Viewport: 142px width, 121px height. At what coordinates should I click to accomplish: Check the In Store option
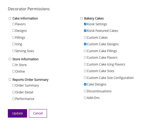point(13,65)
